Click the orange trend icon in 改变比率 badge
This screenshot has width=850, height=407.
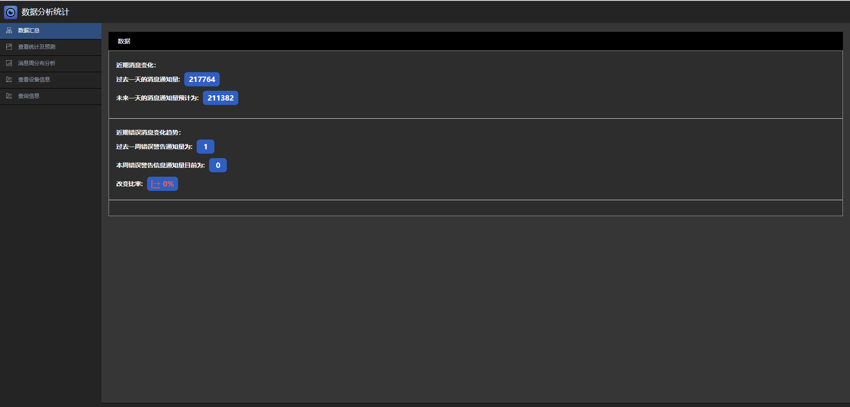pyautogui.click(x=155, y=184)
